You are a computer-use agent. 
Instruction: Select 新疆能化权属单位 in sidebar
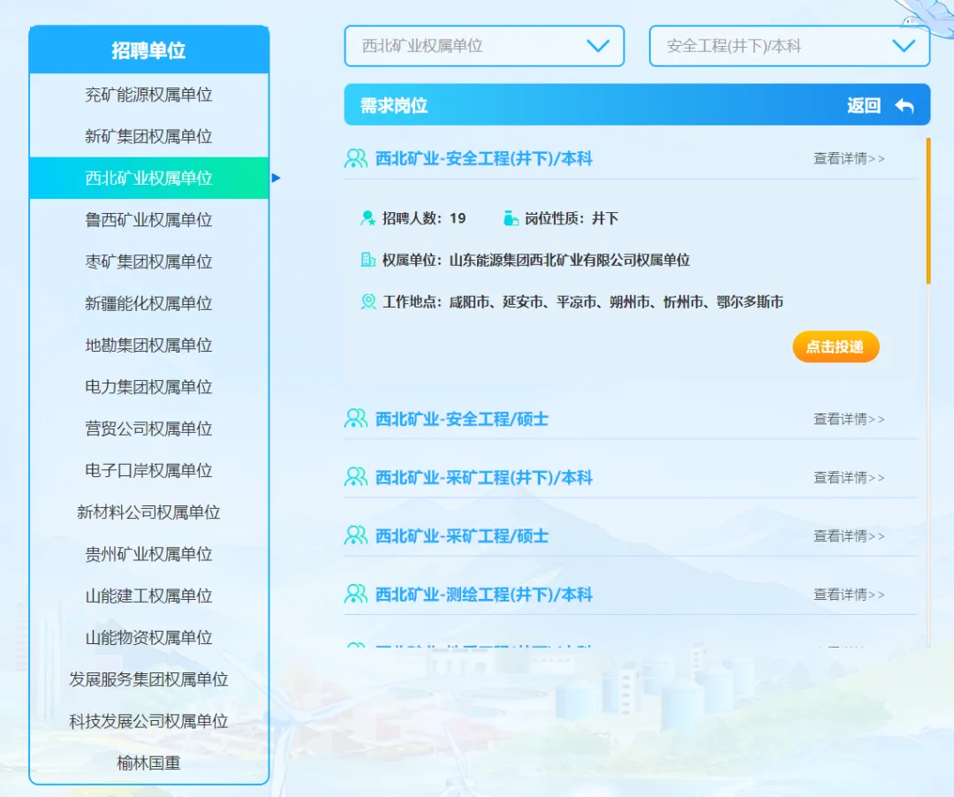point(149,304)
